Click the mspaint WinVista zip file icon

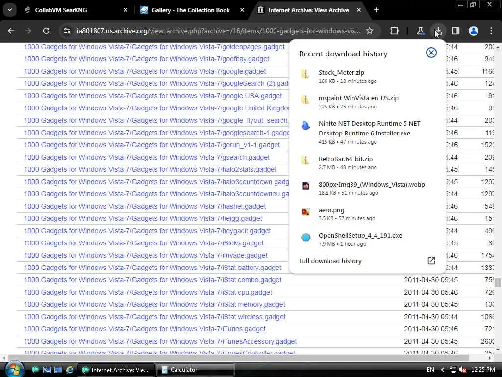tap(305, 100)
